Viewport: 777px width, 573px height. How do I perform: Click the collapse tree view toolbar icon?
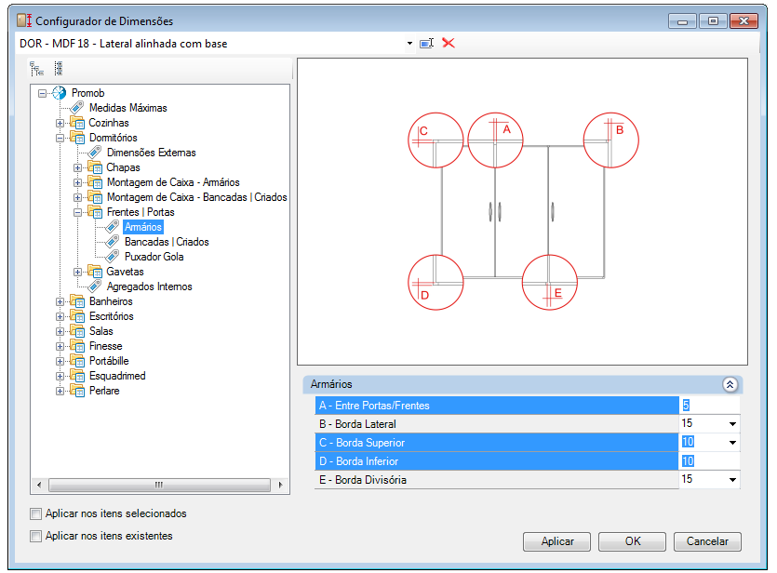click(x=59, y=68)
